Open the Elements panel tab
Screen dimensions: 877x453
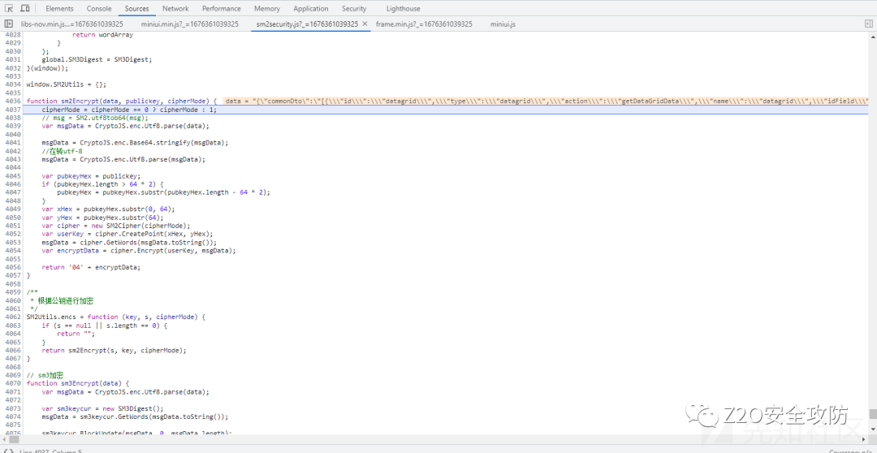point(59,8)
